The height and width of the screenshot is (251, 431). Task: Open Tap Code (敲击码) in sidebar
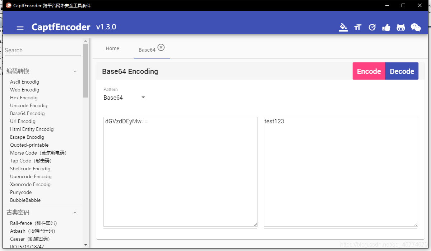coord(31,161)
